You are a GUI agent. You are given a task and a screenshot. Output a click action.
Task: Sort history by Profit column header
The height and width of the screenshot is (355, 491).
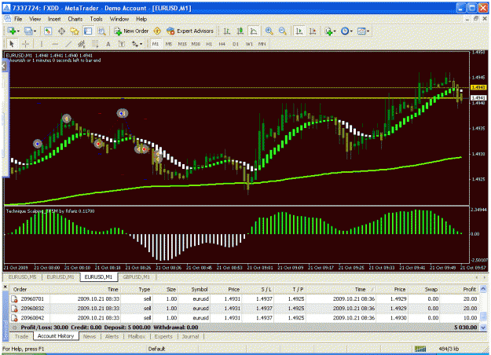pyautogui.click(x=469, y=290)
